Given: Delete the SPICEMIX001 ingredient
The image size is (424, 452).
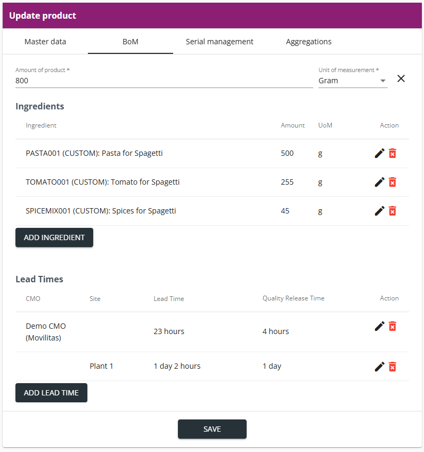Looking at the screenshot, I should (393, 211).
